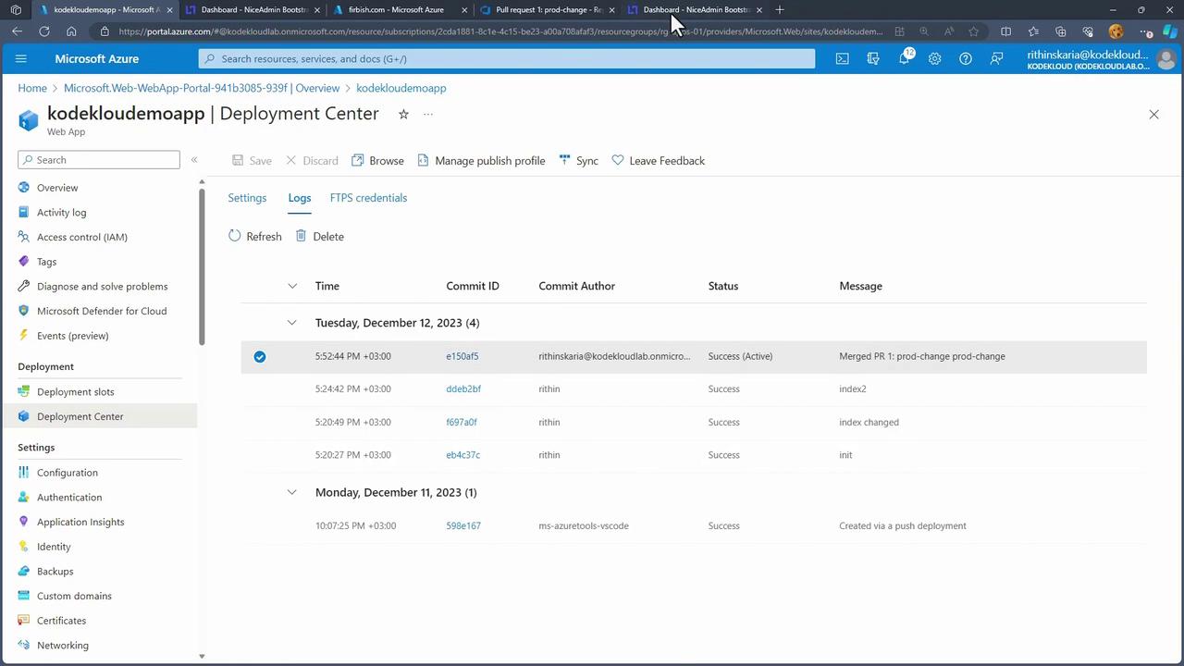
Task: Click the help question mark icon
Action: (x=965, y=58)
